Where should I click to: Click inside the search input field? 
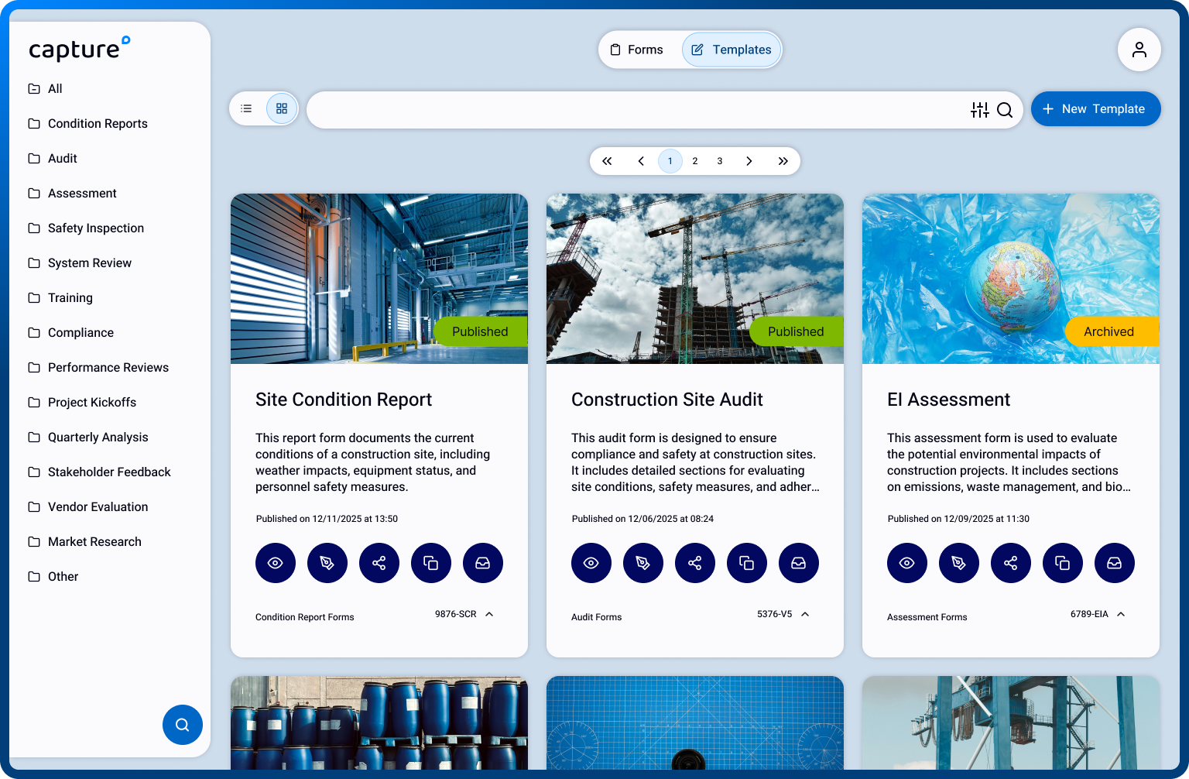pyautogui.click(x=619, y=110)
